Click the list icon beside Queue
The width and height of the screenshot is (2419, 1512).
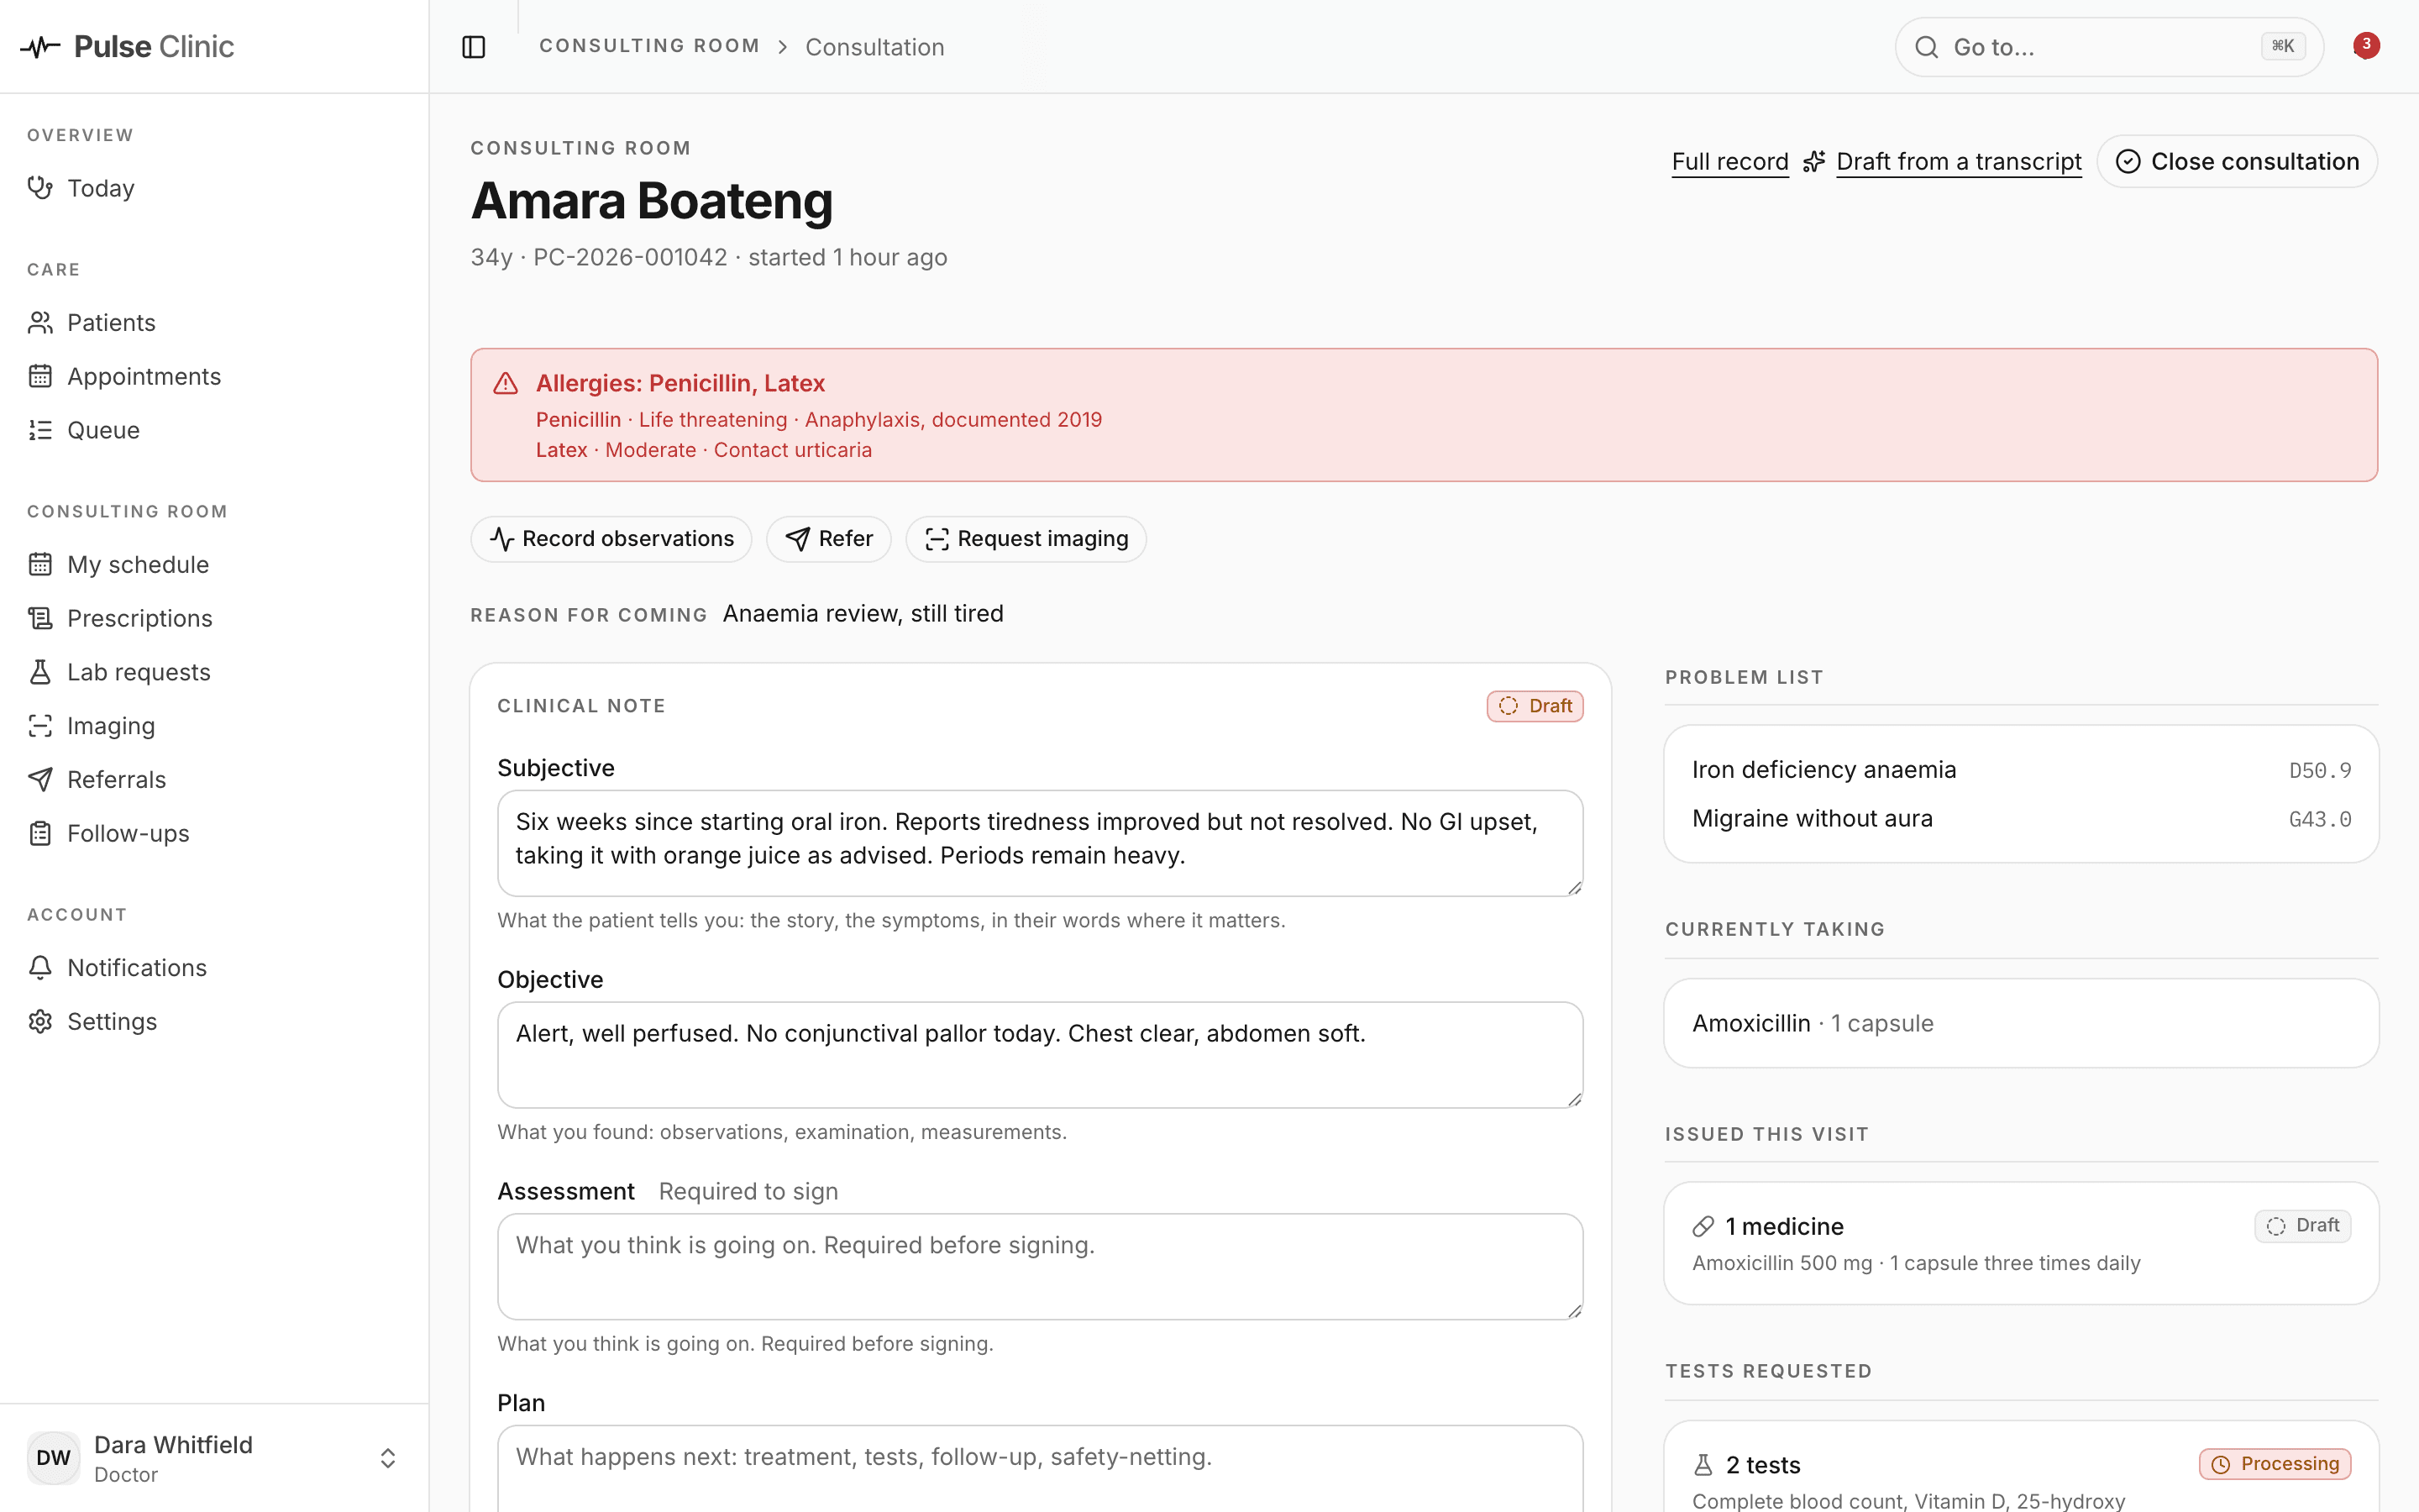40,430
